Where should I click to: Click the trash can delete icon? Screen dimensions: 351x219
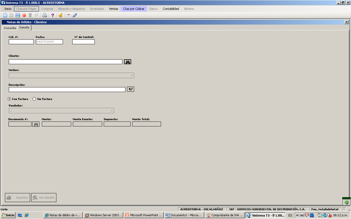[30, 15]
